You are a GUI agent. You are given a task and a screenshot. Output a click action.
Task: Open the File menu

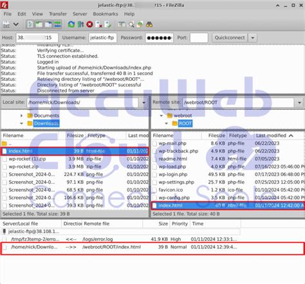8,14
